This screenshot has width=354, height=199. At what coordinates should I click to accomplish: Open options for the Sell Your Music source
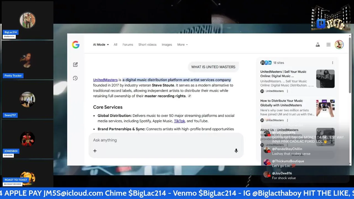[x=287, y=91]
